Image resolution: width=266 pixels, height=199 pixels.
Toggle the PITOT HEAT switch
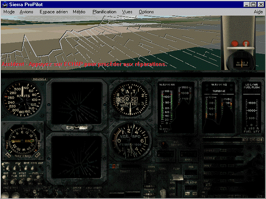point(22,181)
